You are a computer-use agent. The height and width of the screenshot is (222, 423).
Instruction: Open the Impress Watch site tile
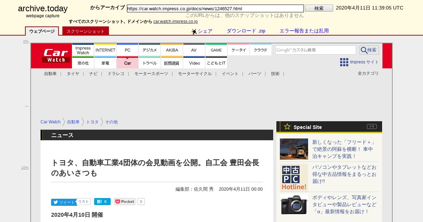(83, 49)
